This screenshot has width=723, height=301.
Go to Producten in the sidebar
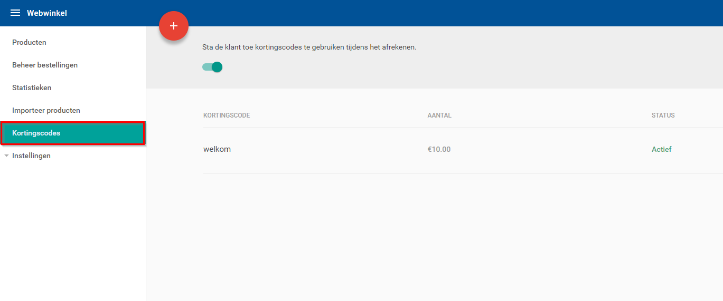pos(29,42)
